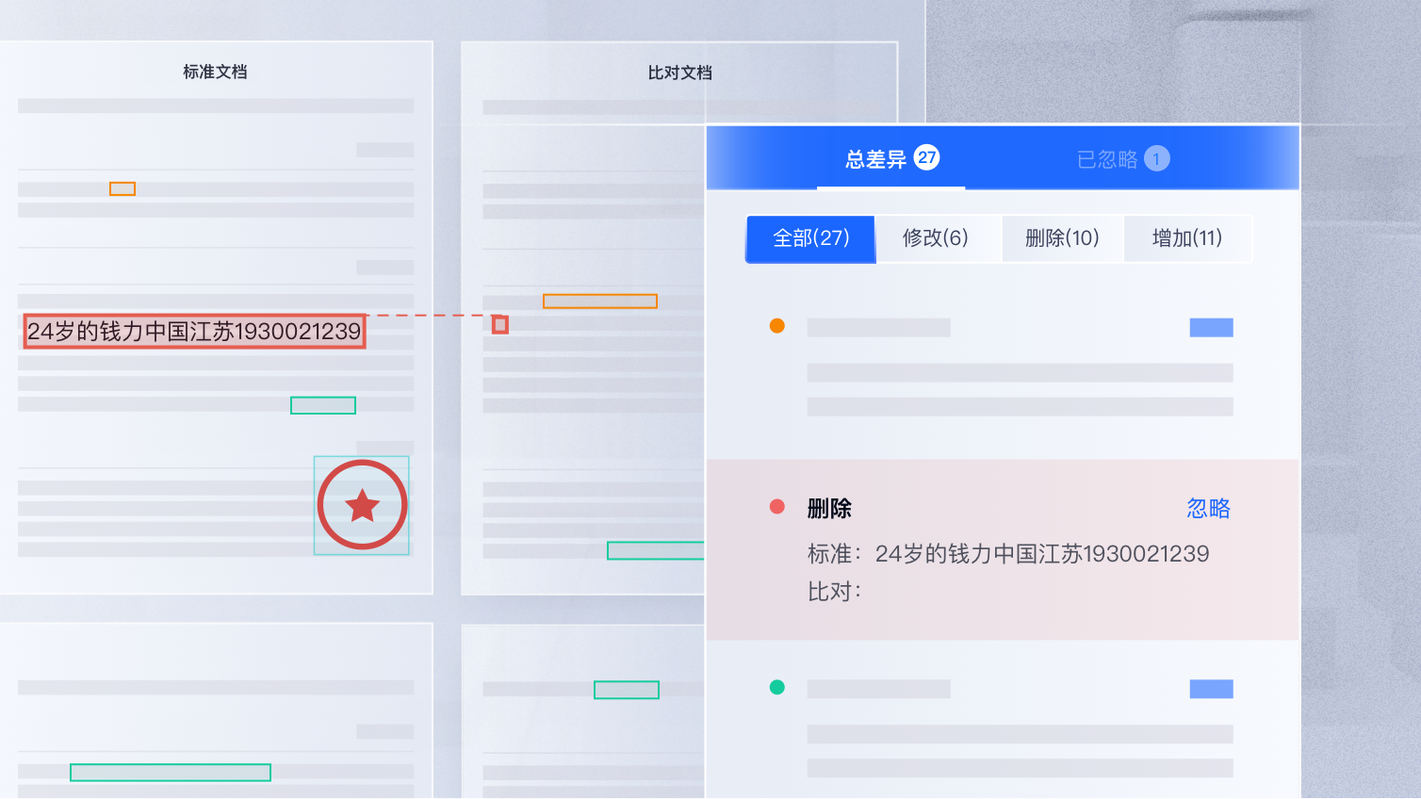This screenshot has width=1421, height=799.
Task: Open the 已忽略 tab
Action: click(1123, 158)
